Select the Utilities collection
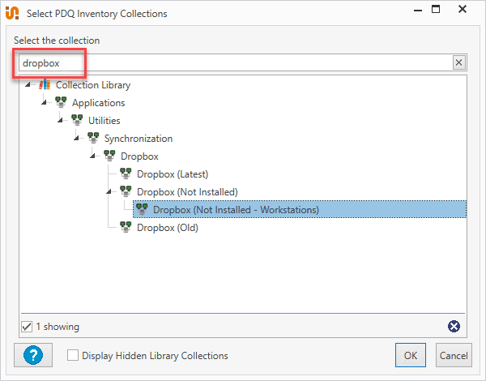486x381 pixels. click(104, 121)
